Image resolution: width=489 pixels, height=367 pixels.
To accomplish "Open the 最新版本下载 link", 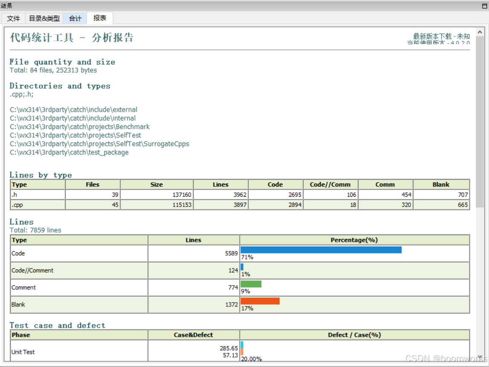I will [x=441, y=36].
